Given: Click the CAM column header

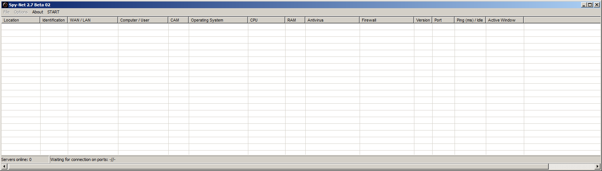Looking at the screenshot, I should click(x=178, y=20).
